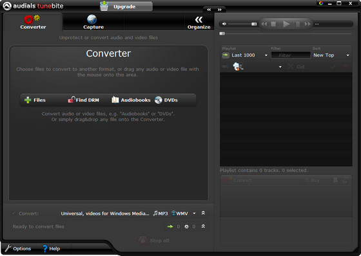Click the playlist Filter text field
The height and width of the screenshot is (256, 361).
coord(291,55)
